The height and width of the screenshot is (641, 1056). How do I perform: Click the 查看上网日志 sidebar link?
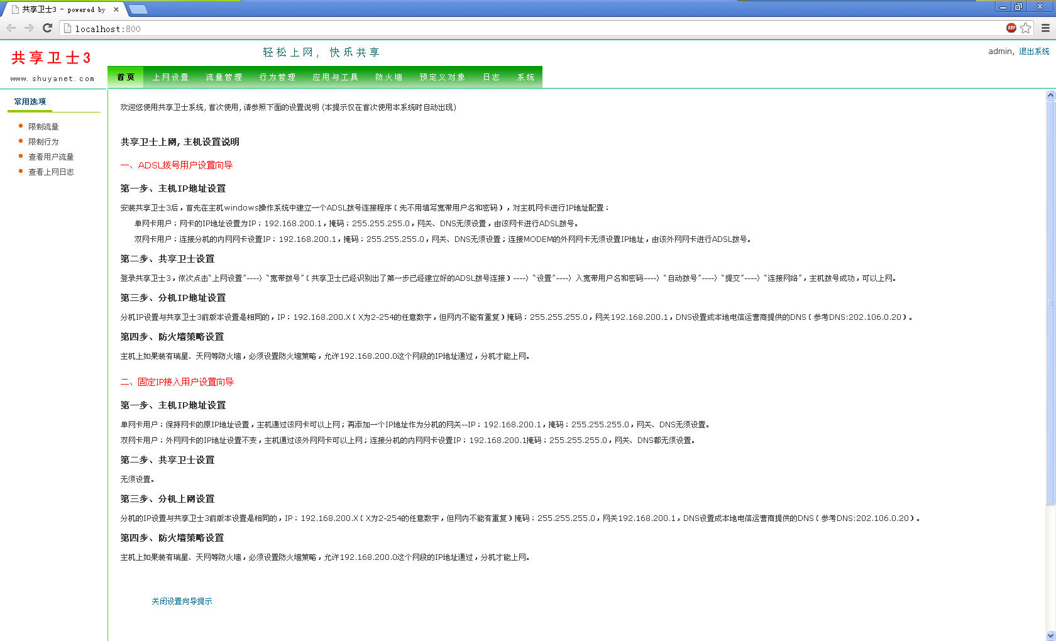51,172
